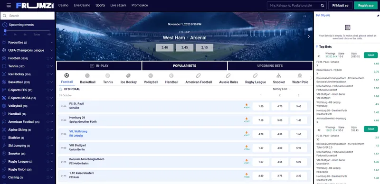Open the VfL Wolfsburg vs RB Leipzig match
This screenshot has width=380, height=184.
(x=78, y=134)
